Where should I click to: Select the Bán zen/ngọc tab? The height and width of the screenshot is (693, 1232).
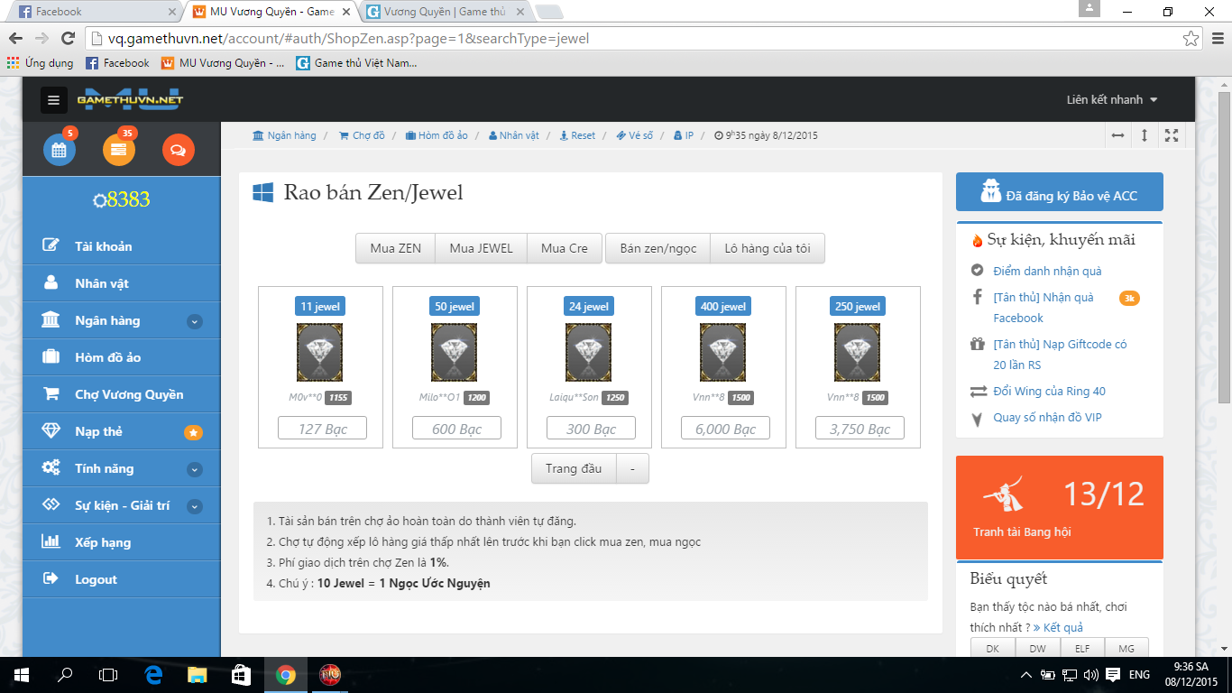[657, 248]
